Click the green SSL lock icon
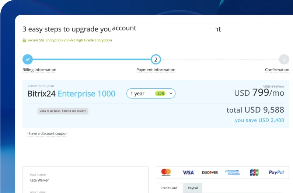 [x=24, y=40]
